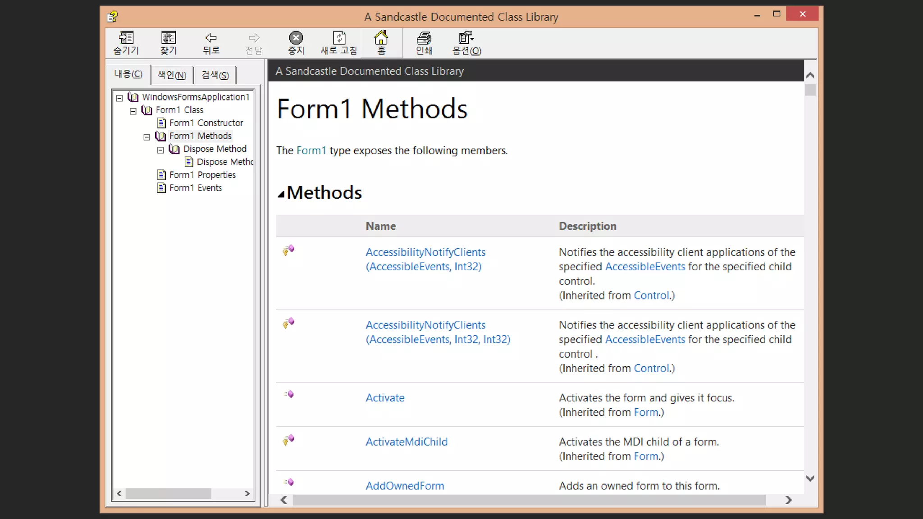Switch to the 색인(N) index tab
The image size is (923, 519).
pos(172,75)
